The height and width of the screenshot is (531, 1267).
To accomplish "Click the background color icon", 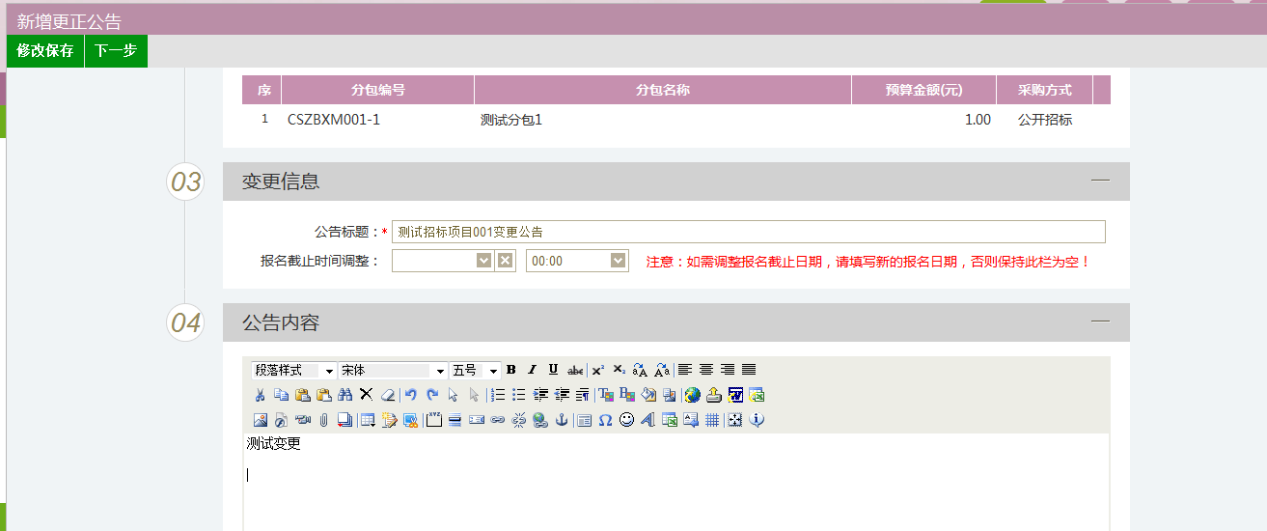I will [627, 395].
